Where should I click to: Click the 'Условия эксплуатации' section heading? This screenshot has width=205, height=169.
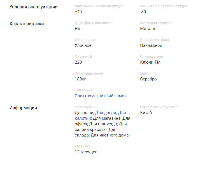pos(33,7)
